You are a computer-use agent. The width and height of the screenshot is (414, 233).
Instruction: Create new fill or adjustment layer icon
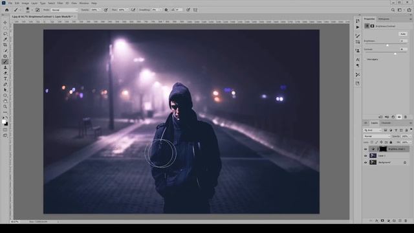point(388,221)
